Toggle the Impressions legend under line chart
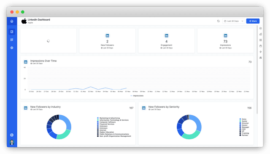The height and width of the screenshot is (154, 270). (137, 96)
